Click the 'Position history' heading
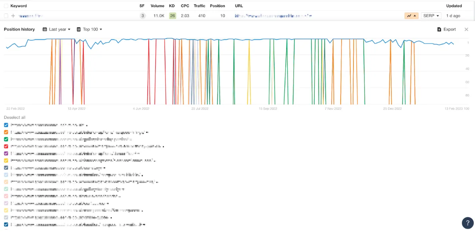 [20, 29]
